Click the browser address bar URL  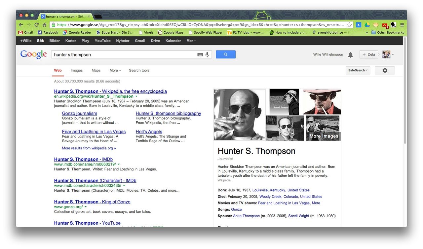201,25
